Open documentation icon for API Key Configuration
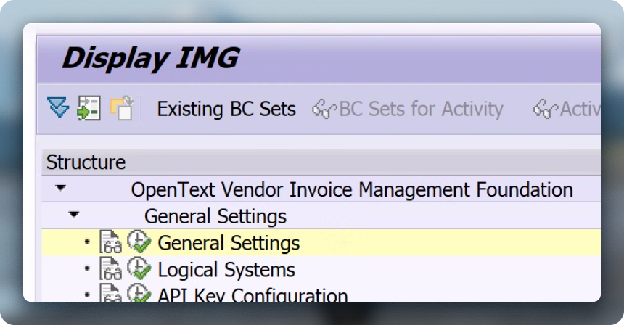This screenshot has height=325, width=624. coord(110,293)
